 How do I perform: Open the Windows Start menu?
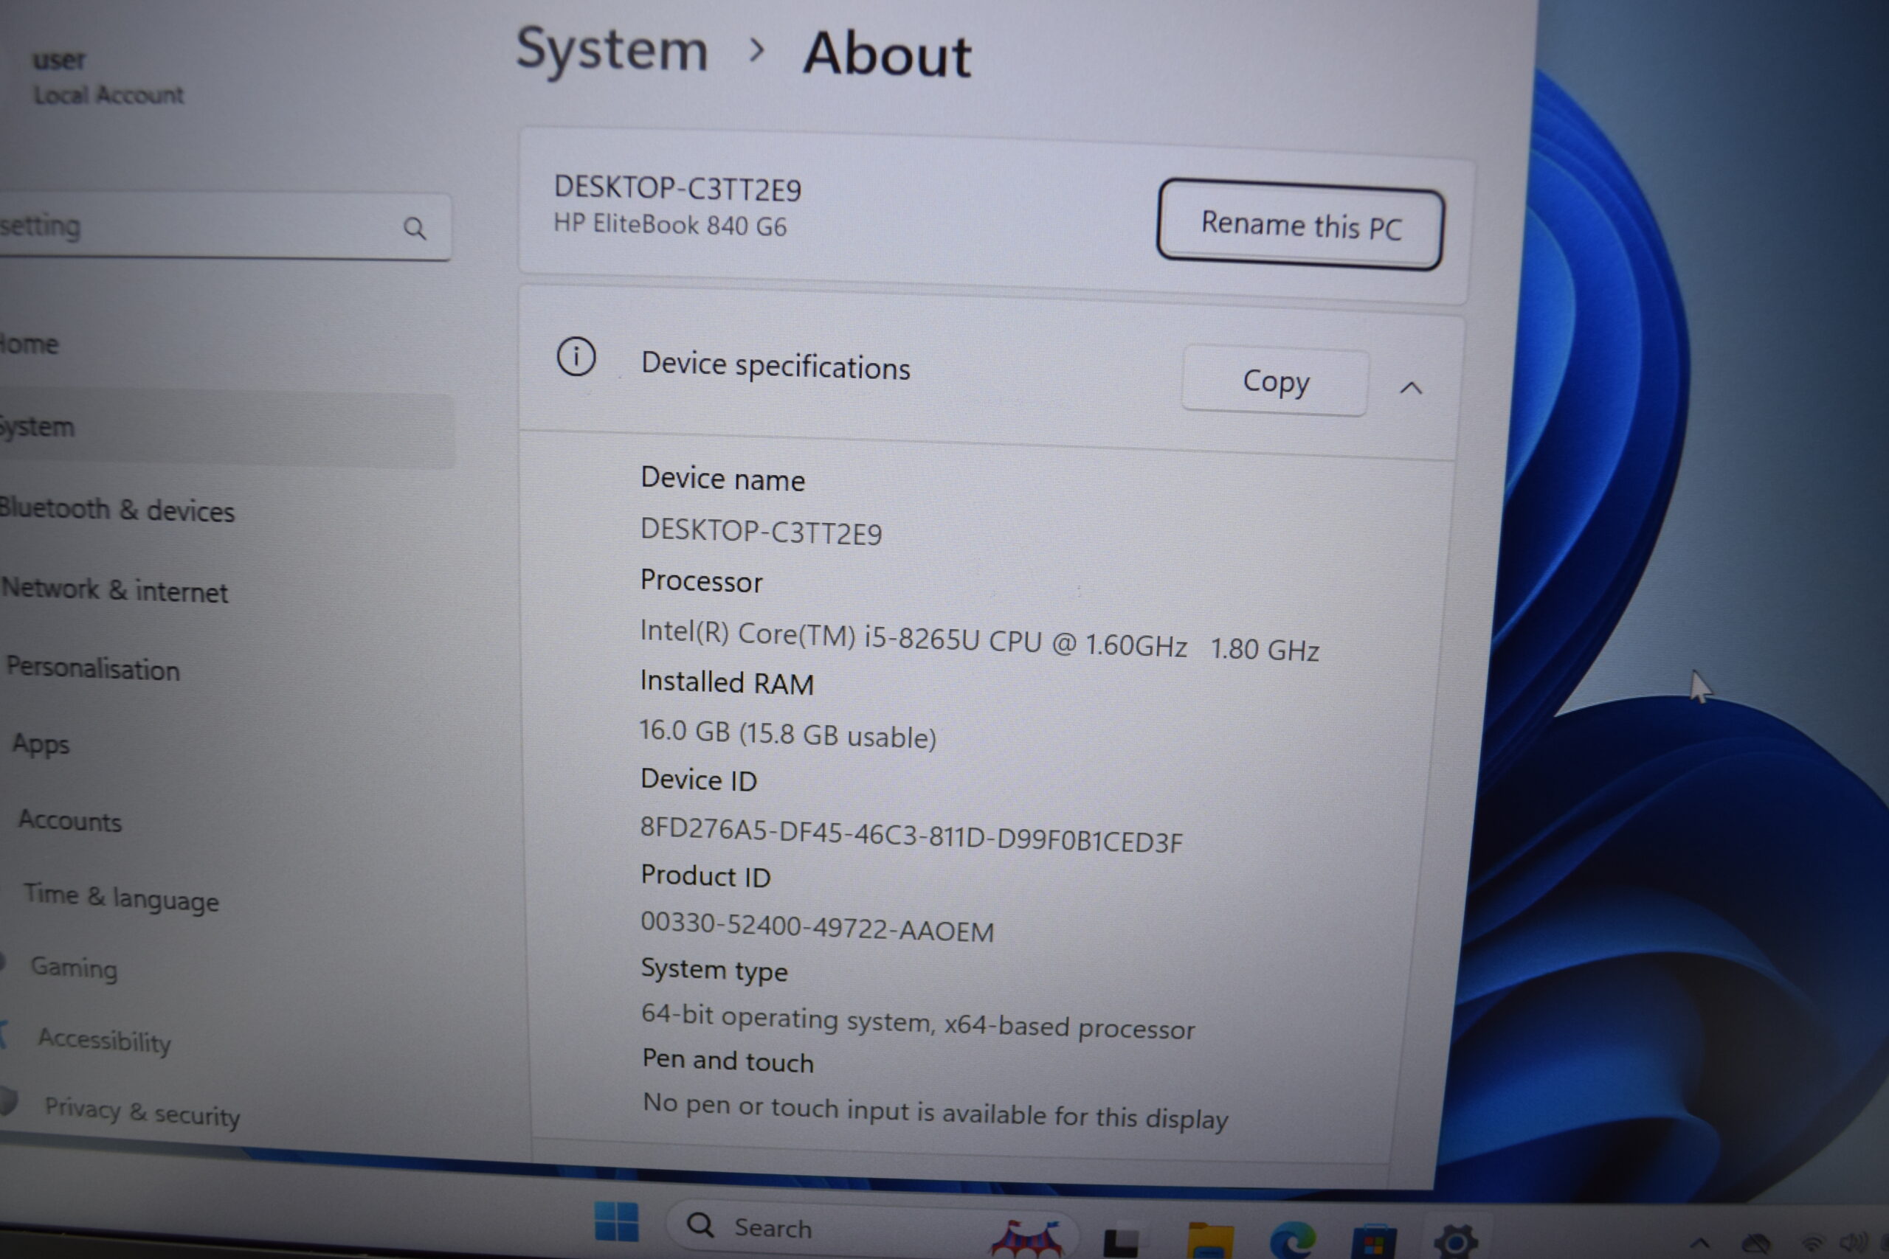coord(616,1221)
